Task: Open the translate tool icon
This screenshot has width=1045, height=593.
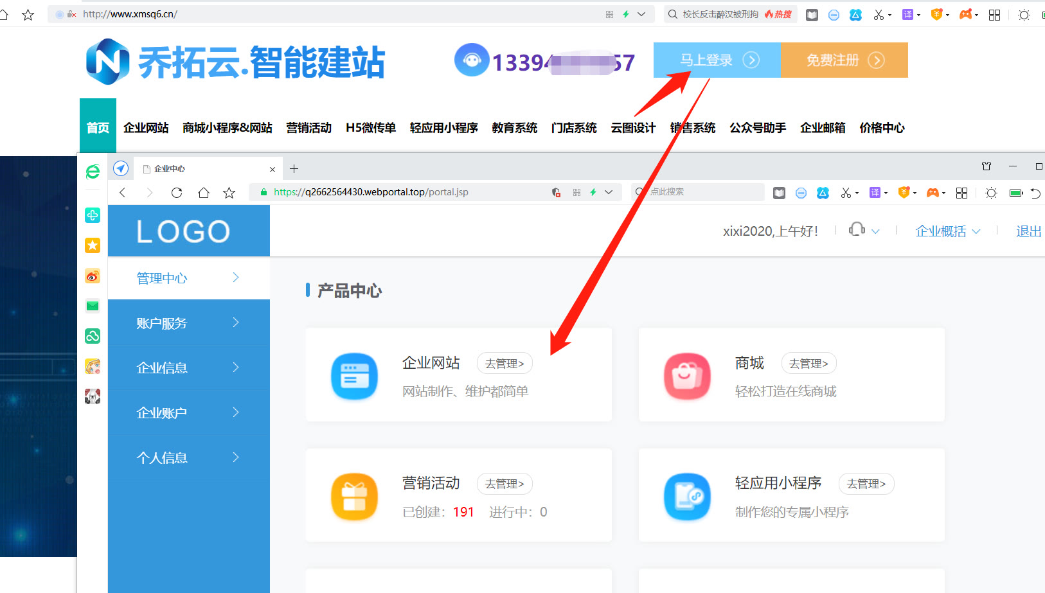Action: tap(908, 14)
